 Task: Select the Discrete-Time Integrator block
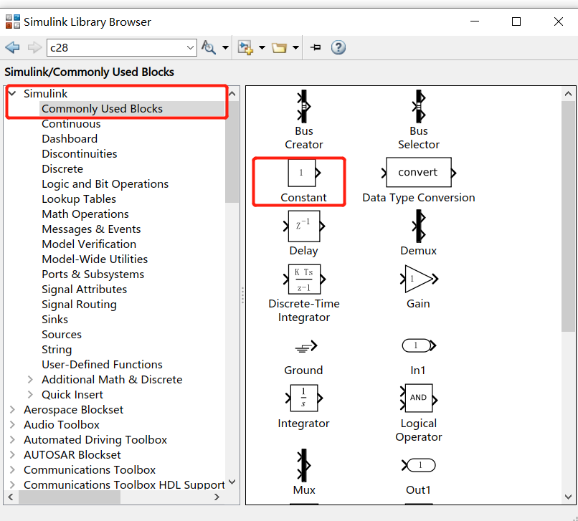(x=304, y=294)
